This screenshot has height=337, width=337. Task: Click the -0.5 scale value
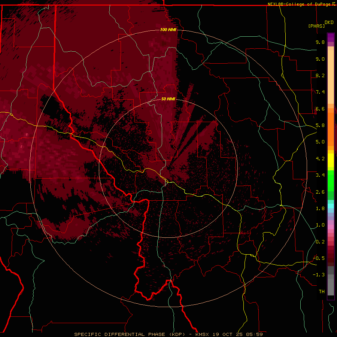(319, 258)
